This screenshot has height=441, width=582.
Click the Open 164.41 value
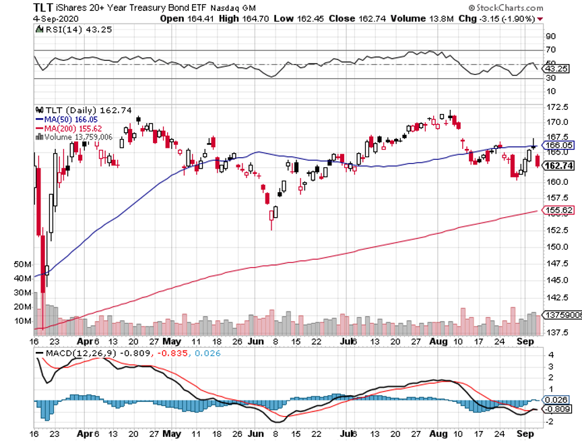tap(187, 19)
